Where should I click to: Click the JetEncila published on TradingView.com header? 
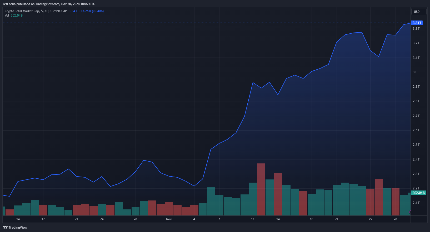(x=49, y=4)
